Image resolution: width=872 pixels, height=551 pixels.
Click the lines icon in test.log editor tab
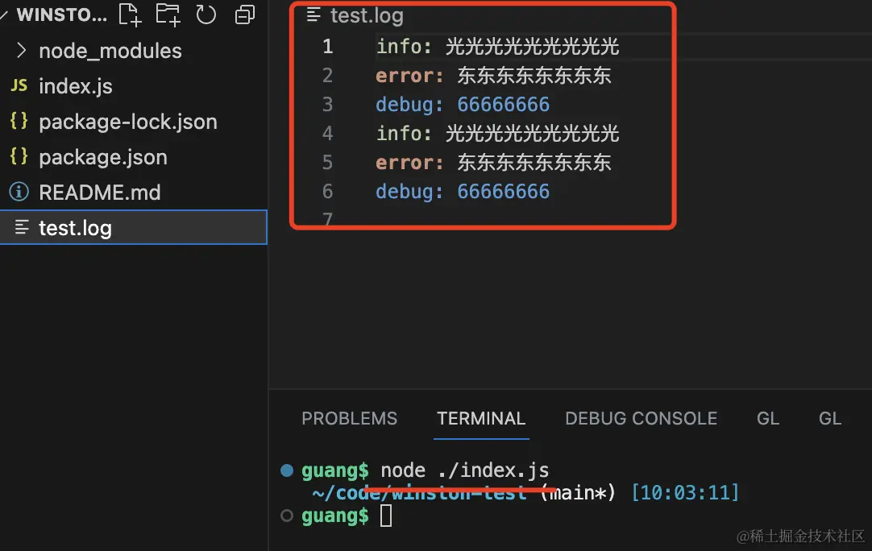pos(314,15)
